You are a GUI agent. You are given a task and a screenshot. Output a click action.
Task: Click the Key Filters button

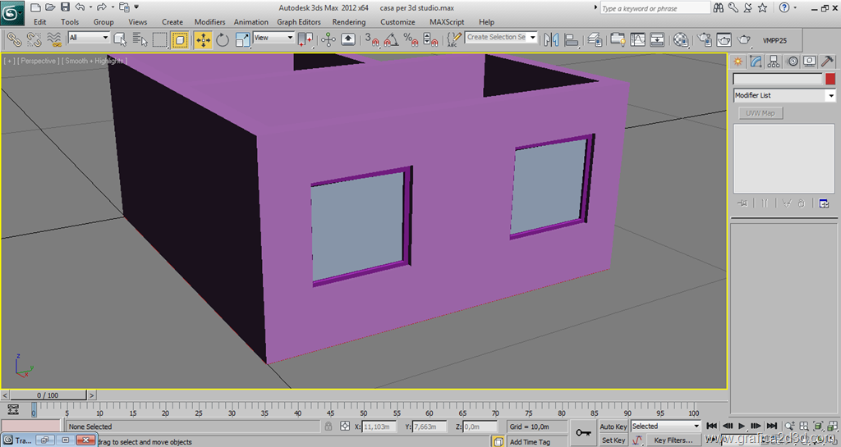tap(672, 440)
